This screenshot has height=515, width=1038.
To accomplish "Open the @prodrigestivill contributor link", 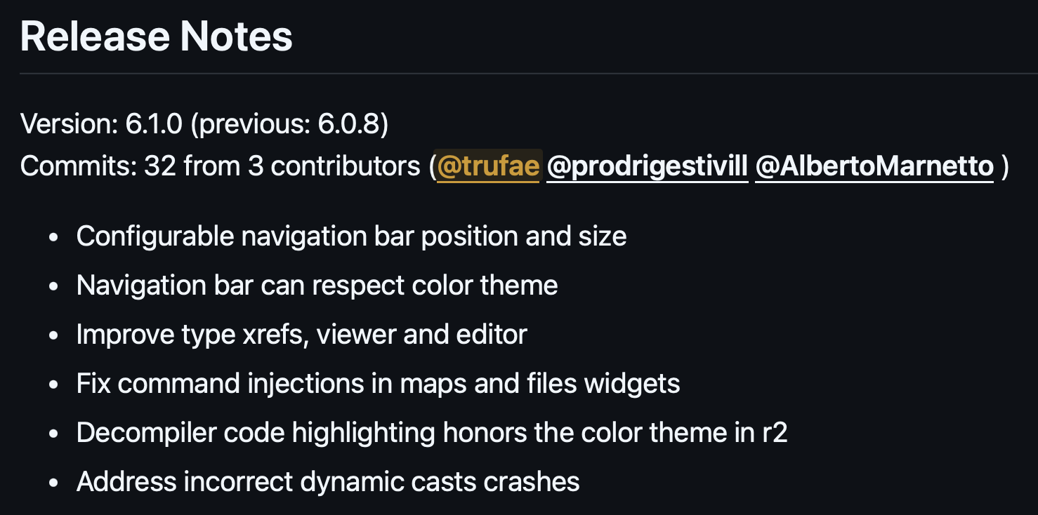I will 647,166.
